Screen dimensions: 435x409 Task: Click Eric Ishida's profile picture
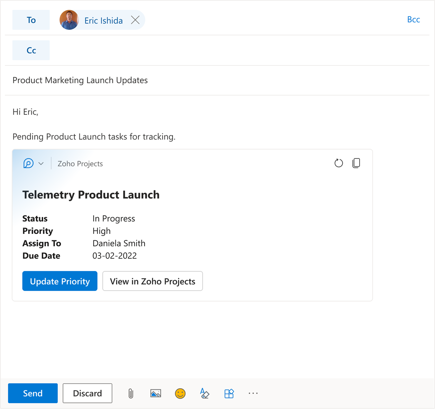(69, 20)
